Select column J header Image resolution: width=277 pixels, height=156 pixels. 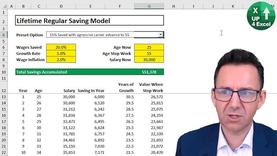point(213,6)
